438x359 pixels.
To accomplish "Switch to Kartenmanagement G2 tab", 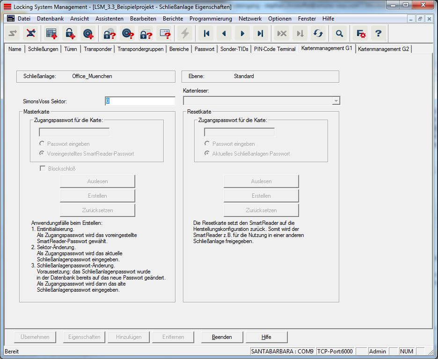I will tap(383, 49).
